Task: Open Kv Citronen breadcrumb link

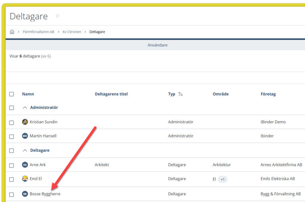Action: [71, 32]
